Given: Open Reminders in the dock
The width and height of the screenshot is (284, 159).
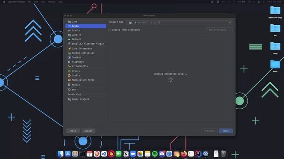Looking at the screenshot, I should click(191, 154).
